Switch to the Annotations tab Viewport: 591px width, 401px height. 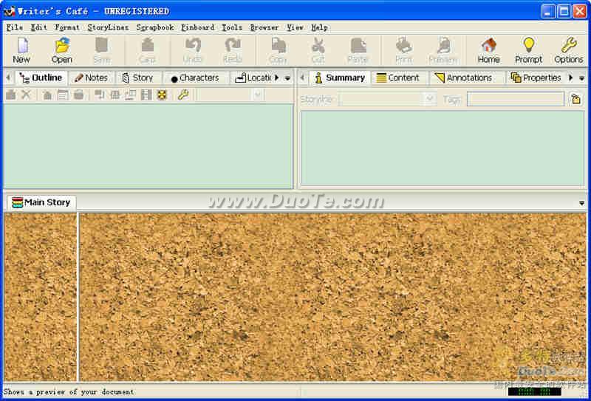pos(463,78)
